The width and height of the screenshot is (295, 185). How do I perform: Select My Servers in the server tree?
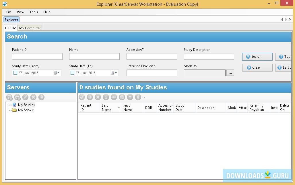[x=26, y=110]
